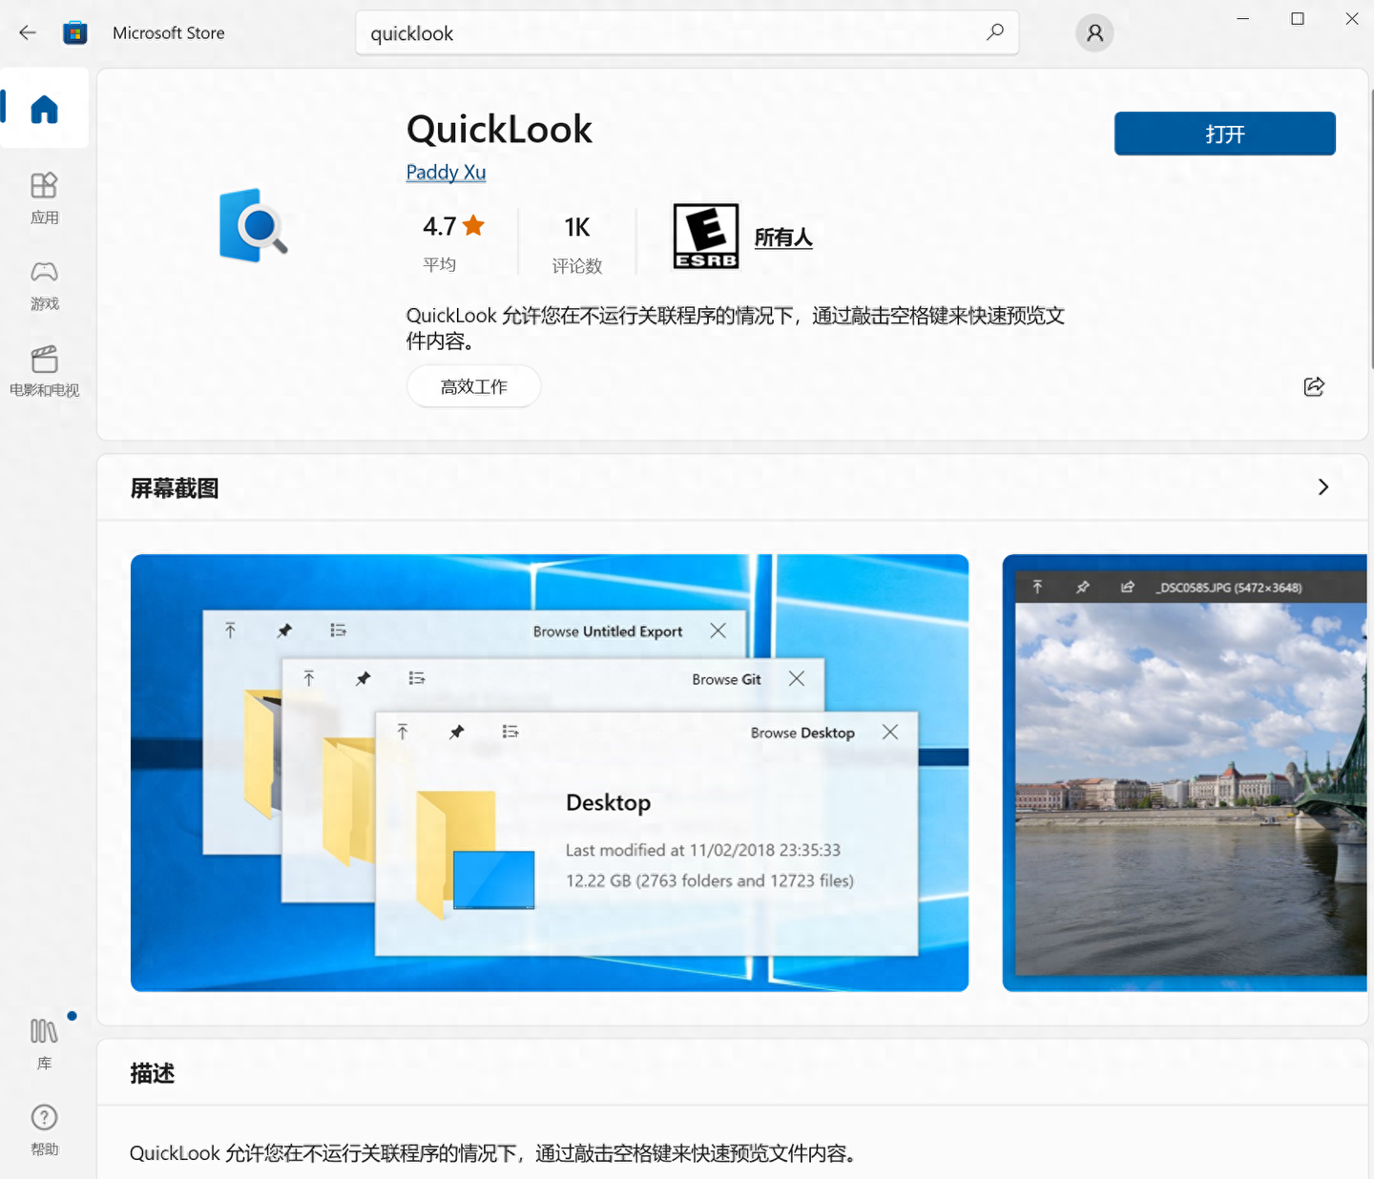
Task: Click the Microsoft Store logo icon
Action: [x=74, y=31]
